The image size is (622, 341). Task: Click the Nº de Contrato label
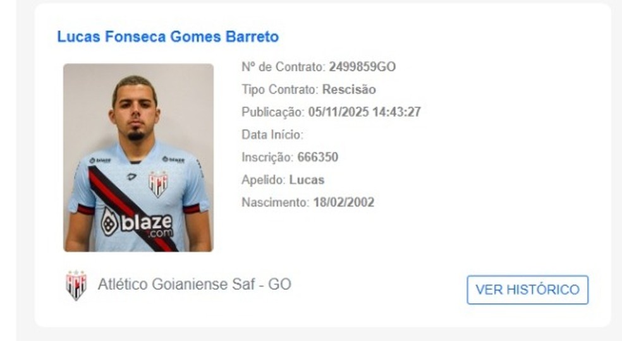pos(283,66)
